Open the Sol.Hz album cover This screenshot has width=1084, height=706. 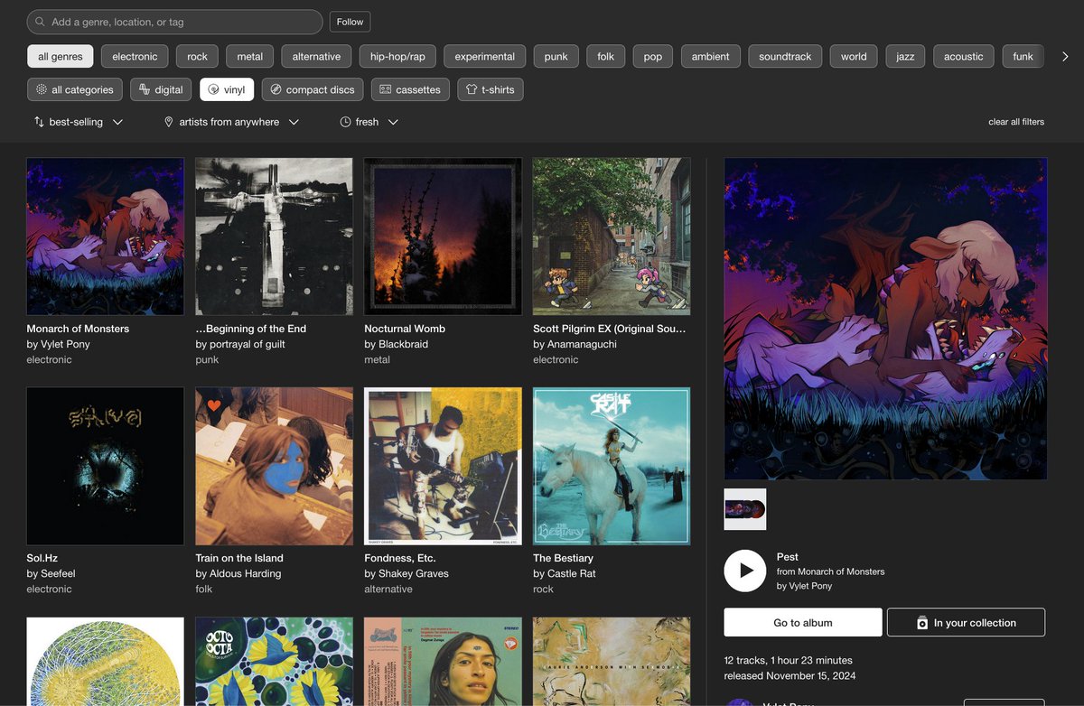pos(106,466)
